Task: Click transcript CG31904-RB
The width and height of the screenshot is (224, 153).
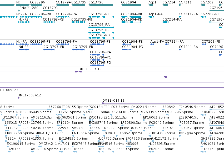Action: pos(131,17)
